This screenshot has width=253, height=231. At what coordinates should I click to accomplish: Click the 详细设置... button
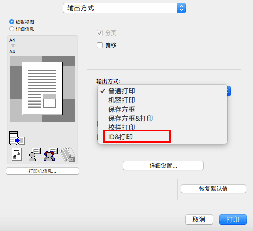click(x=163, y=166)
